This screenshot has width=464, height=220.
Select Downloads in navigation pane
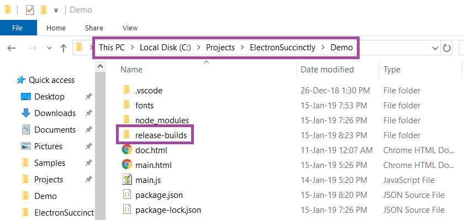[x=55, y=113]
